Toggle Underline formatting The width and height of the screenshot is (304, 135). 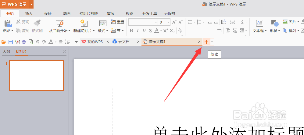(x=144, y=31)
